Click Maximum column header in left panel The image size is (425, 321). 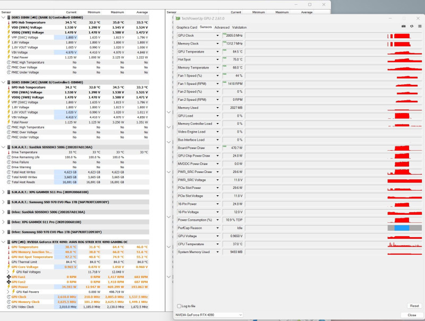click(x=117, y=12)
